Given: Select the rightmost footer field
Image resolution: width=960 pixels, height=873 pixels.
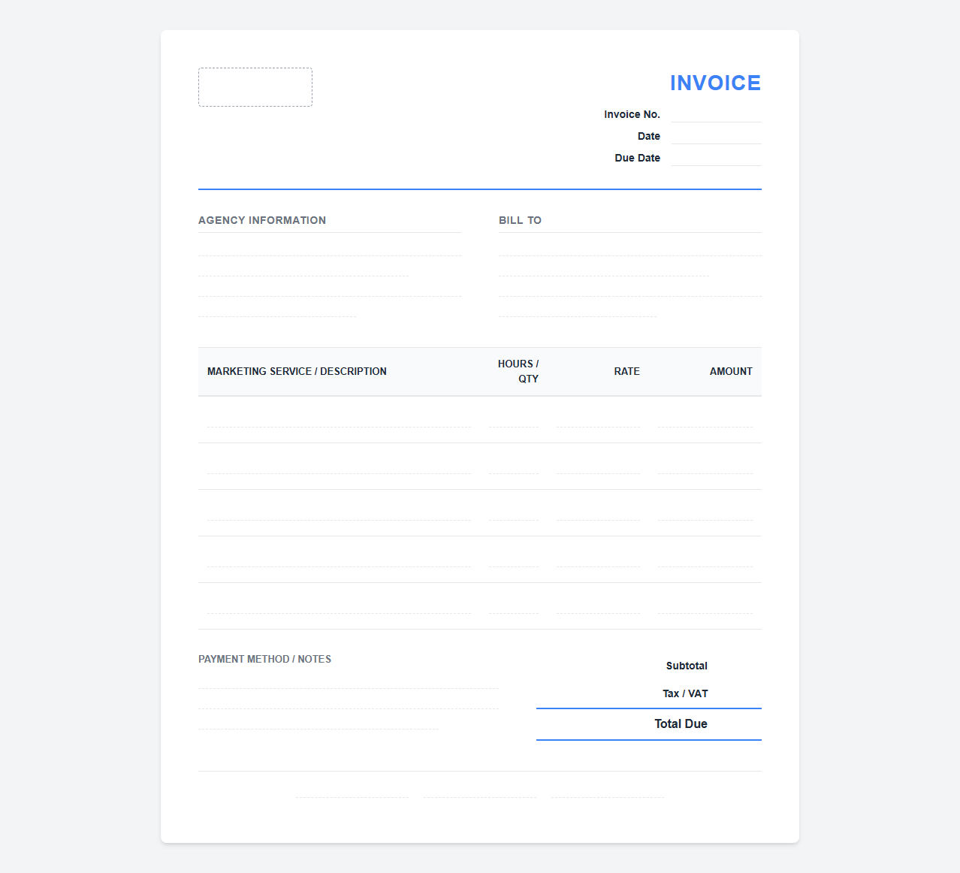Looking at the screenshot, I should [x=608, y=790].
